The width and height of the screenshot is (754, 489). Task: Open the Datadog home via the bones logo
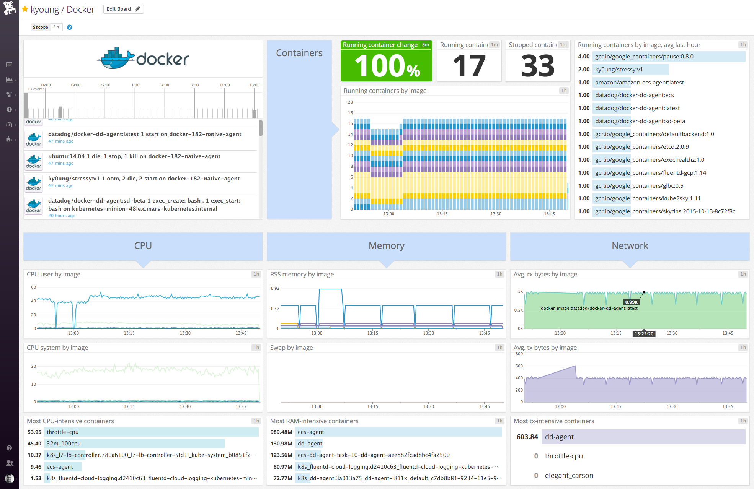(9, 8)
